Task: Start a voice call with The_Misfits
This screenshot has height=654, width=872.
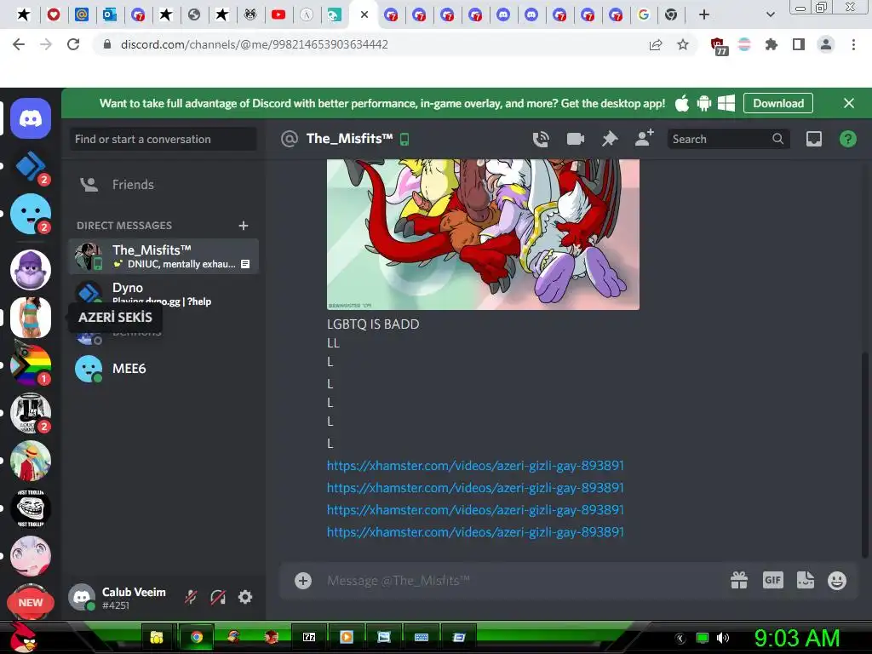Action: tap(541, 139)
